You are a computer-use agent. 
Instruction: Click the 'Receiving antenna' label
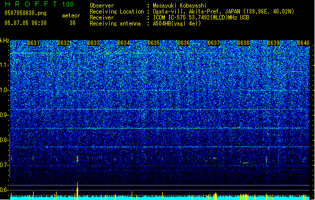115,23
